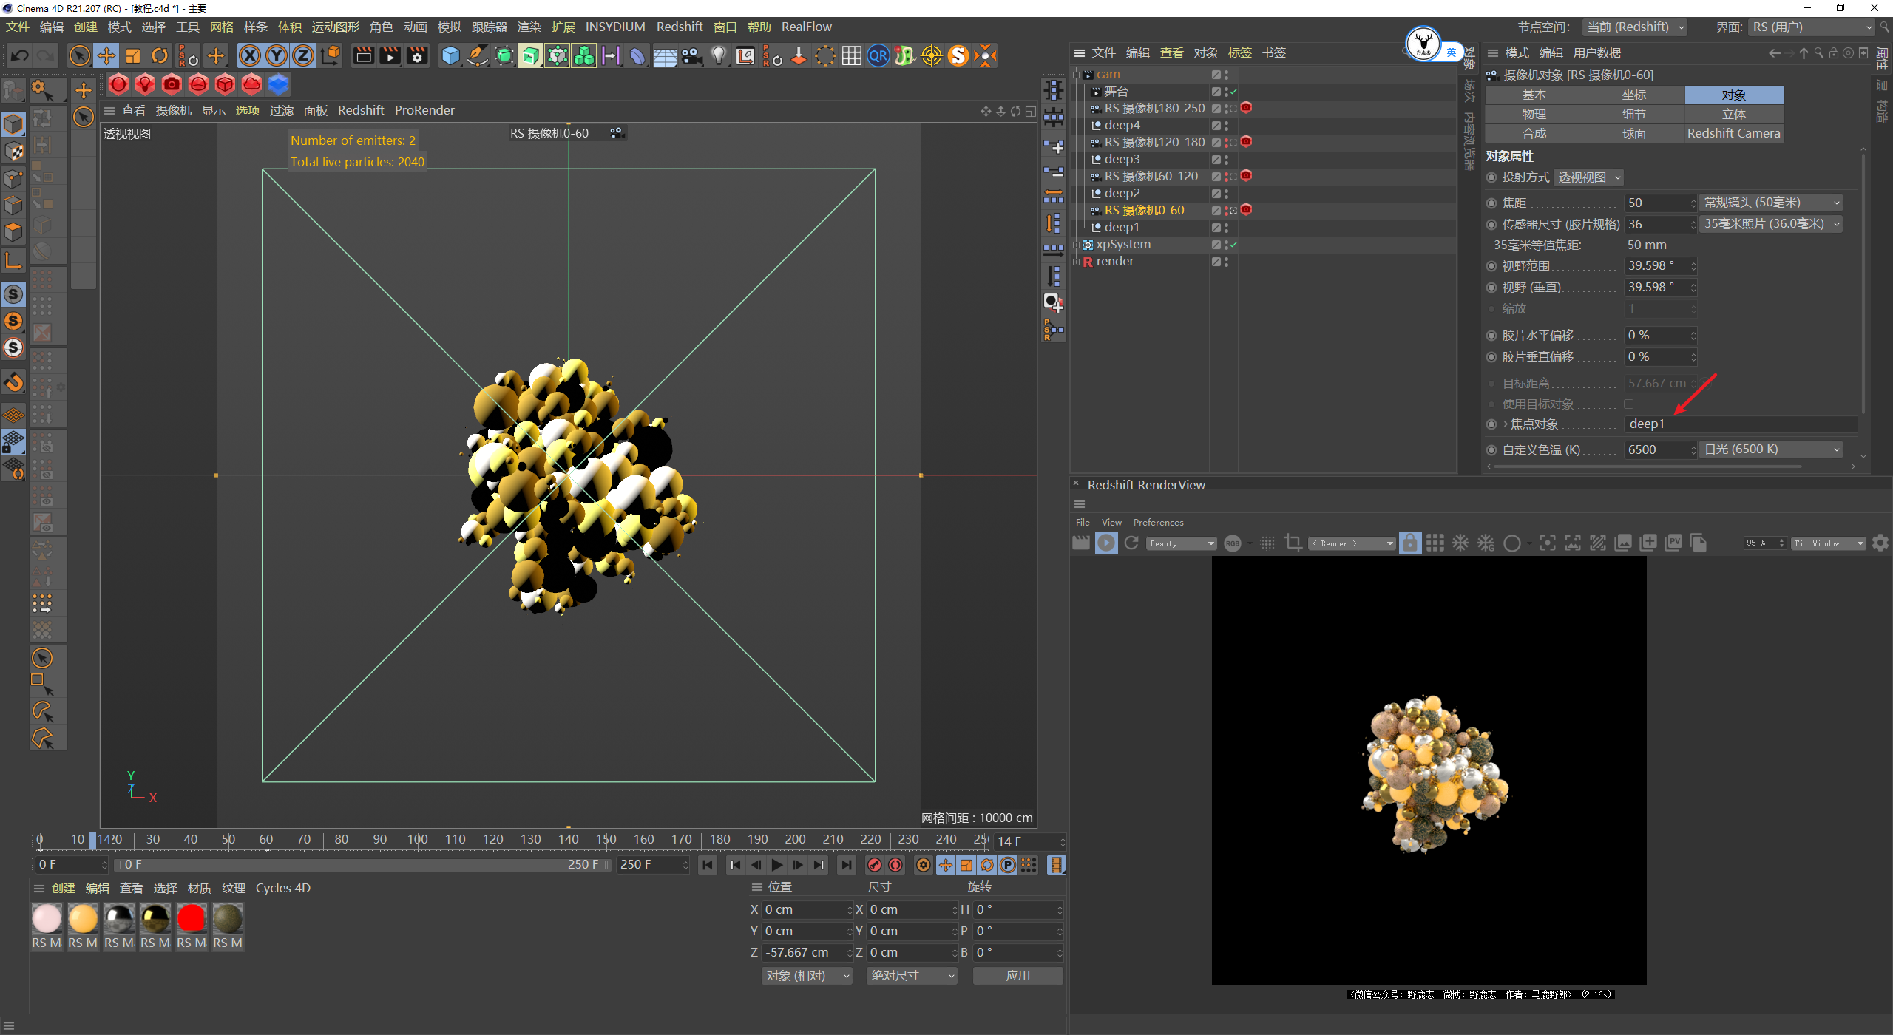Open the 节点空间 dropdown
Screen dimensions: 1893x1035
(1635, 27)
